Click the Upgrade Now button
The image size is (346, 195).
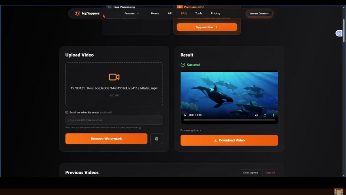[207, 27]
